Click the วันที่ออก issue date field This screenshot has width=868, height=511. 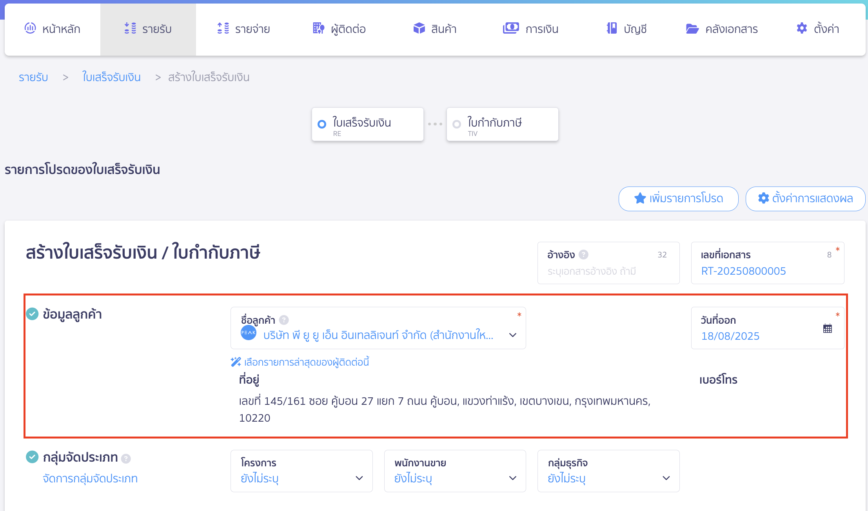click(x=767, y=328)
